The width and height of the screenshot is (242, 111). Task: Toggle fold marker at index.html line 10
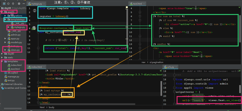tap(38, 87)
